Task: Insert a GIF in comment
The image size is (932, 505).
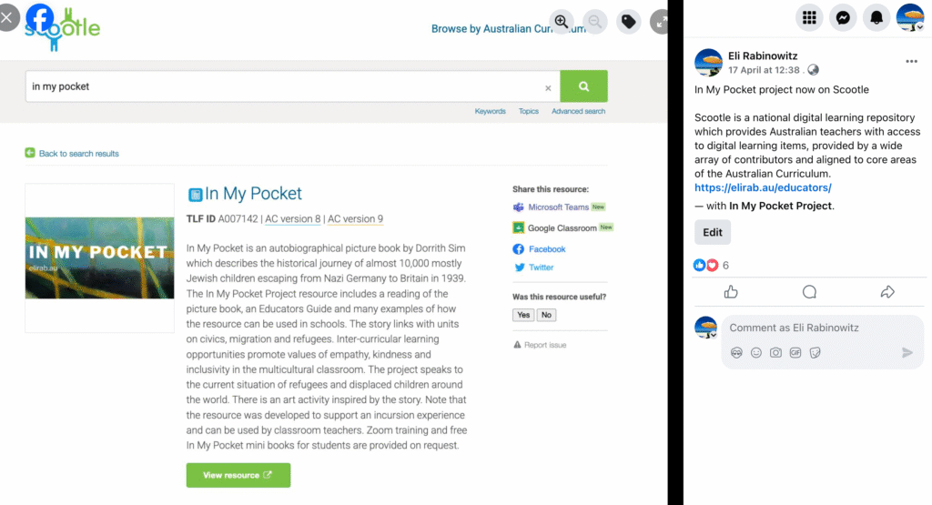Action: [795, 352]
